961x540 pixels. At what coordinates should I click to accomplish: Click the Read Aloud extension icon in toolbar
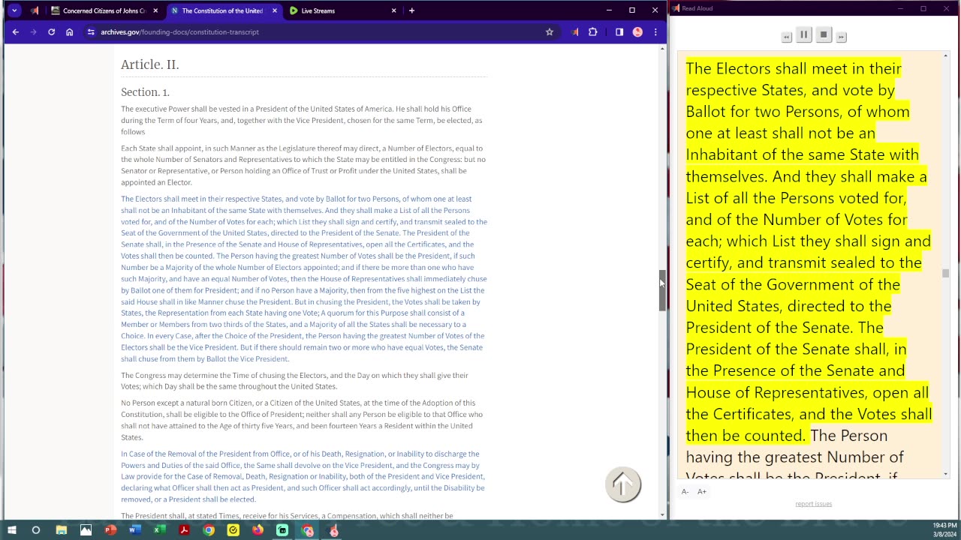(575, 31)
